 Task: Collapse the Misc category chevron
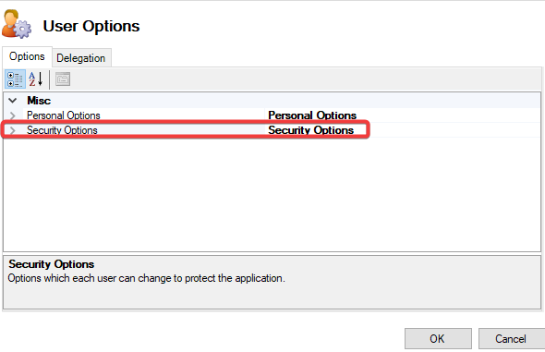pos(13,101)
